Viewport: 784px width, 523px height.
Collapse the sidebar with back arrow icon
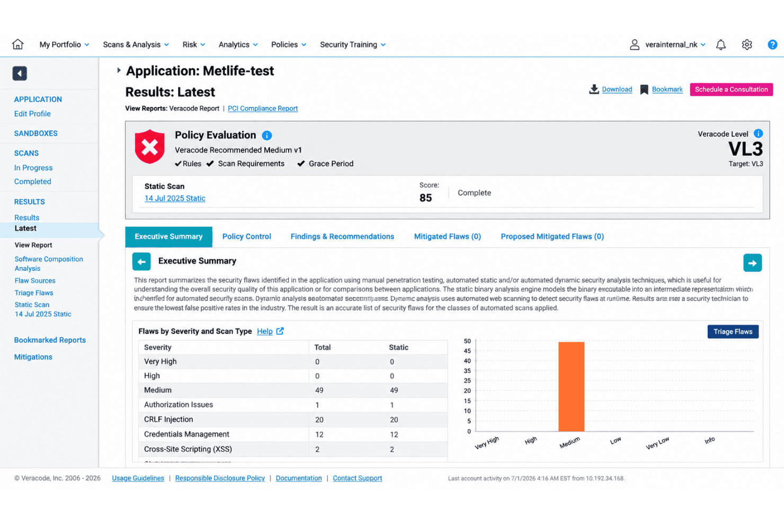tap(20, 73)
